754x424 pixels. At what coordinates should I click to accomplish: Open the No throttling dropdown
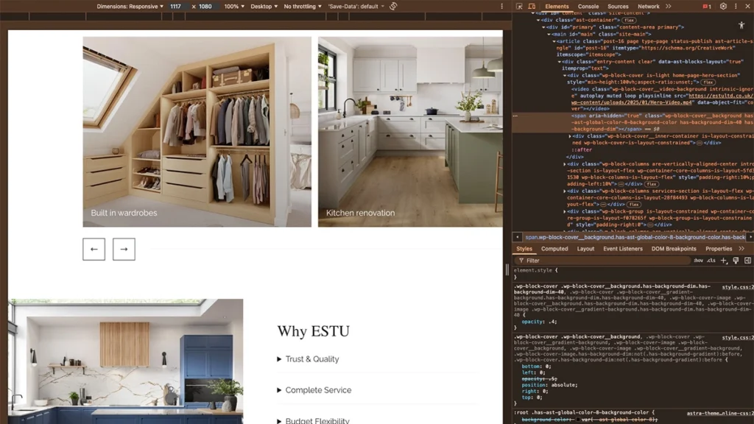pyautogui.click(x=302, y=7)
